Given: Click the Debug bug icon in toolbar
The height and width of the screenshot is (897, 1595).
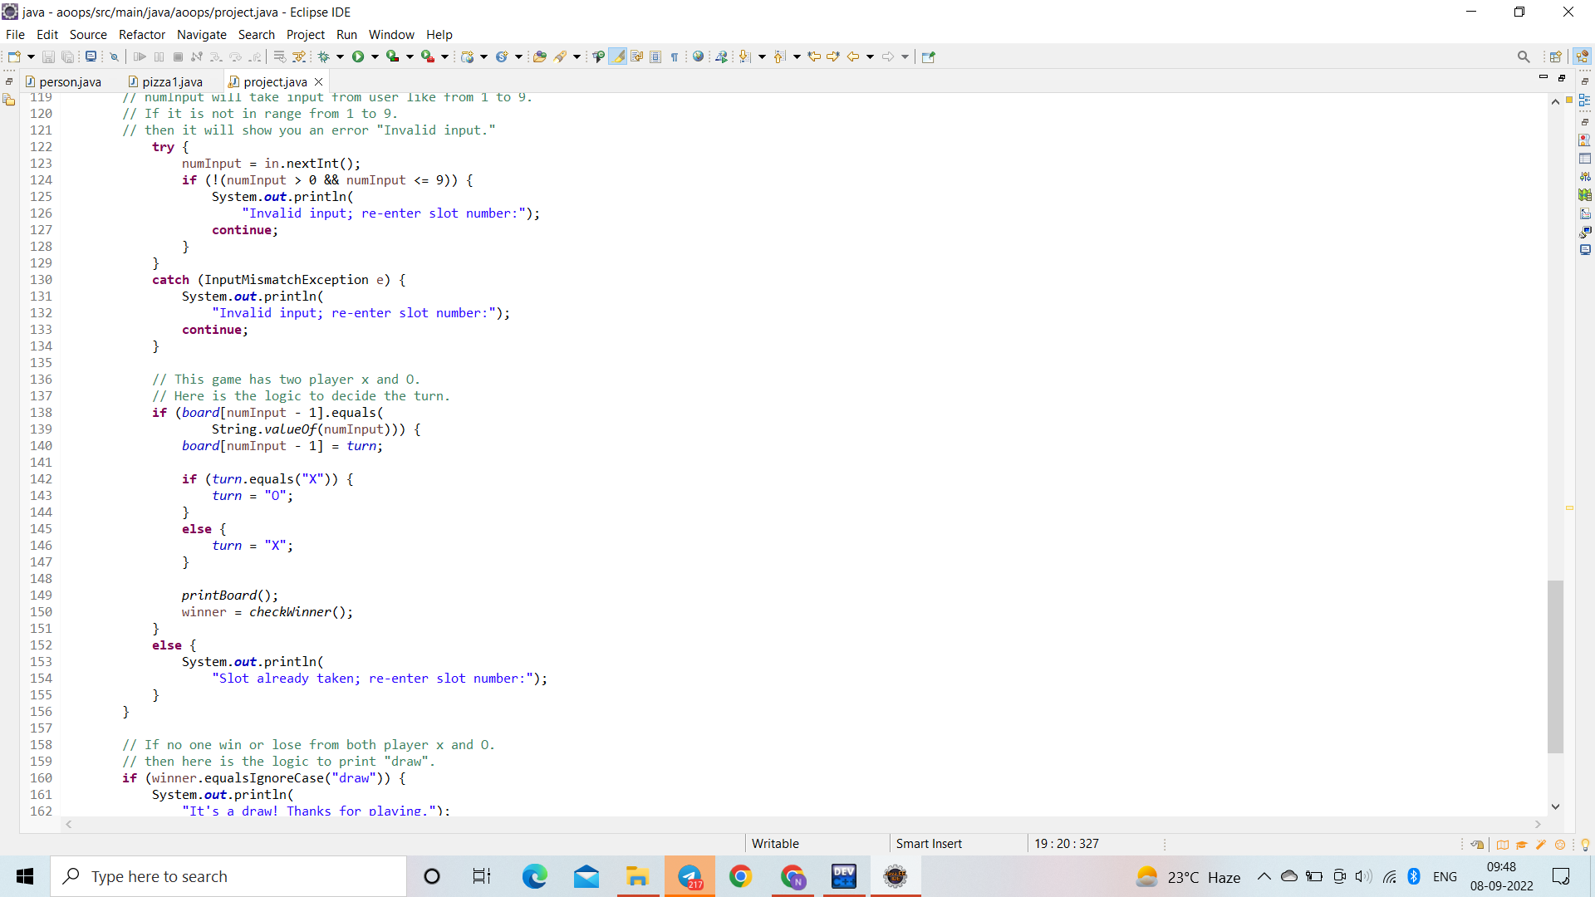Looking at the screenshot, I should [x=324, y=56].
